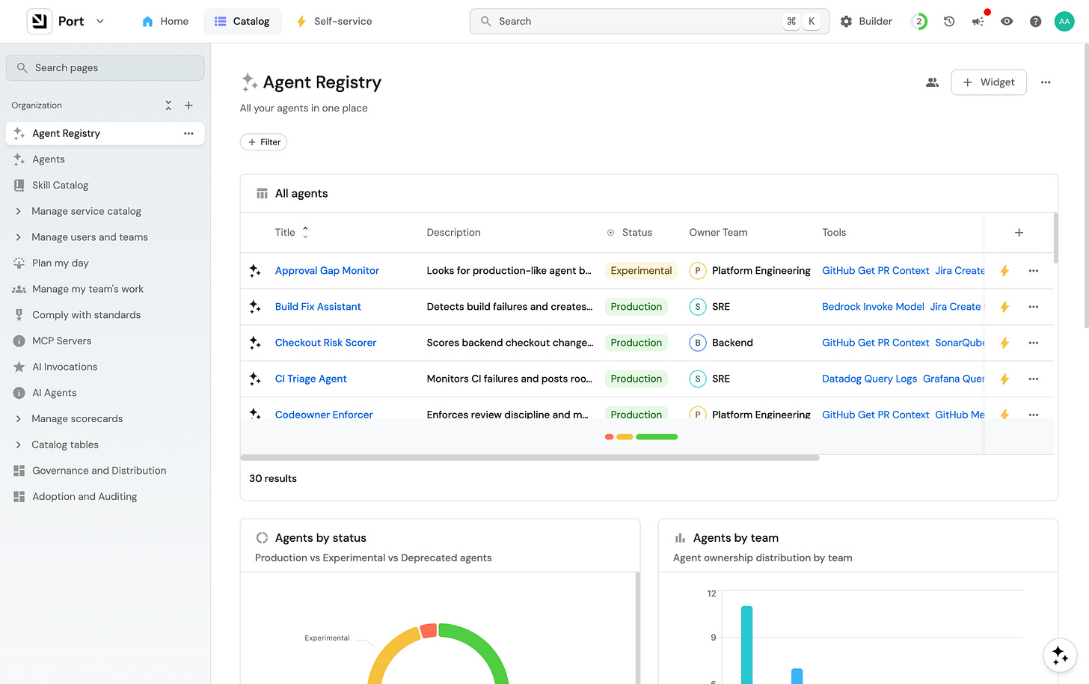Open the AI assistant sparkle button

coord(1060,655)
